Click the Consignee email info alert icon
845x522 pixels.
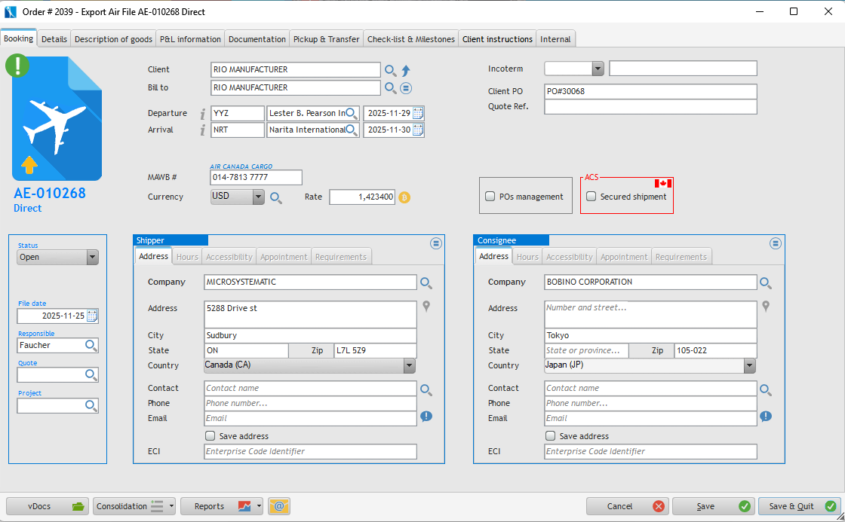[x=766, y=417]
